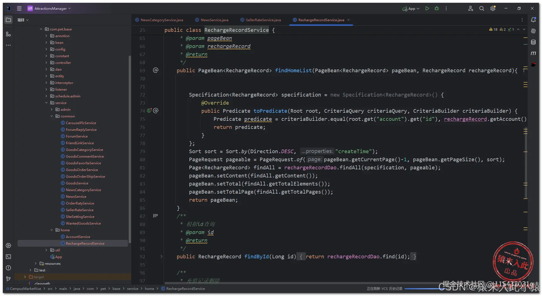The width and height of the screenshot is (542, 296).
Task: Click the CampusMarketVue breadcrumb
Action: [24, 288]
